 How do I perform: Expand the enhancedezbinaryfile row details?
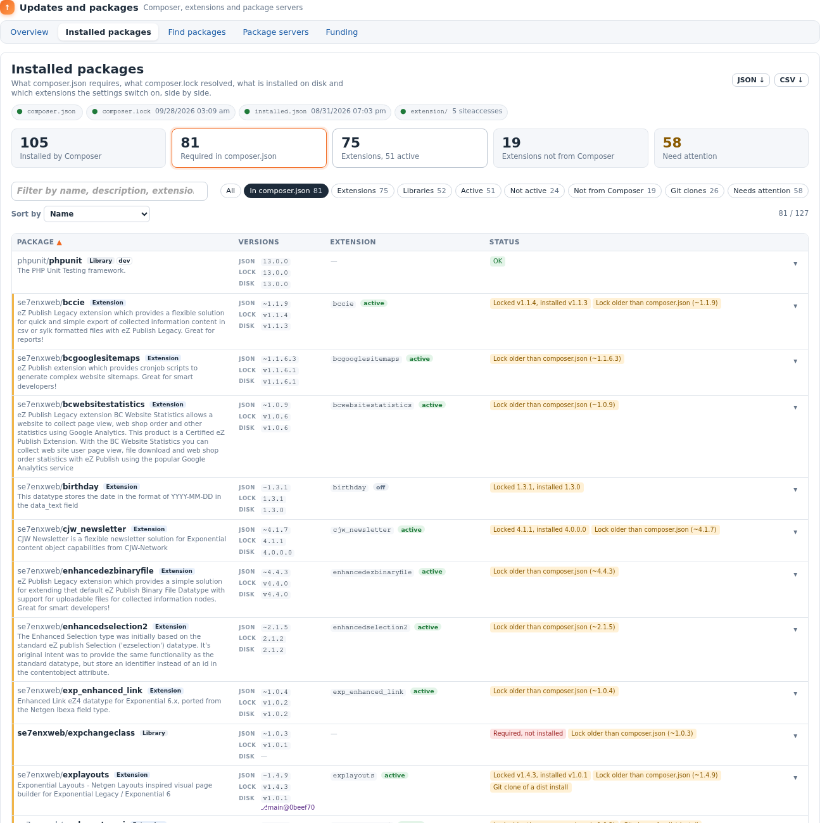pyautogui.click(x=795, y=575)
